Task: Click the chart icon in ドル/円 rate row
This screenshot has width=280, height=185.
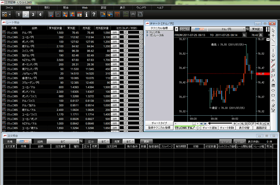Action: coord(4,32)
